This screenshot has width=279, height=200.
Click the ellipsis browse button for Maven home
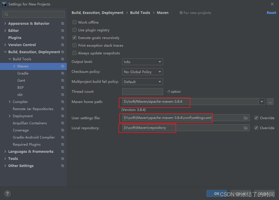tap(270, 102)
